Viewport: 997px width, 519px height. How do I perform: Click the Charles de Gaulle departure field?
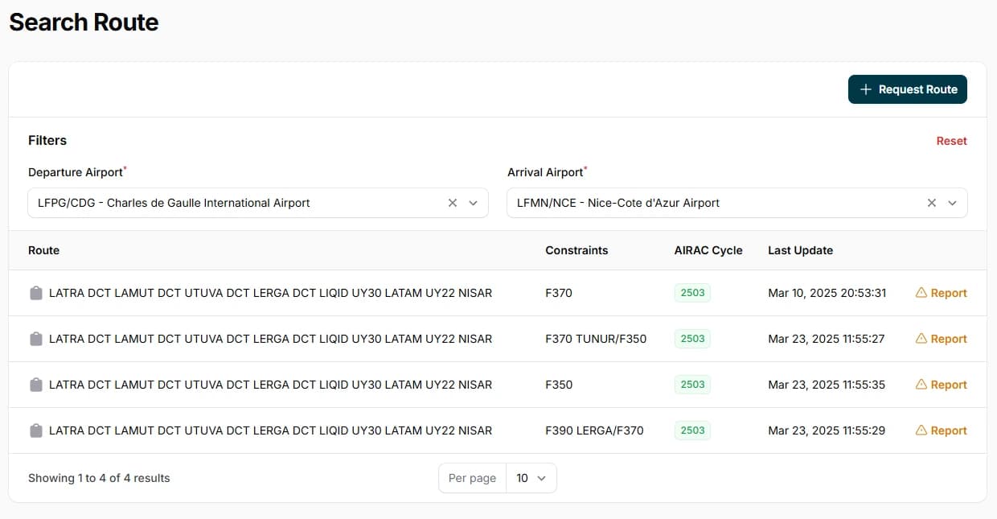(x=233, y=203)
